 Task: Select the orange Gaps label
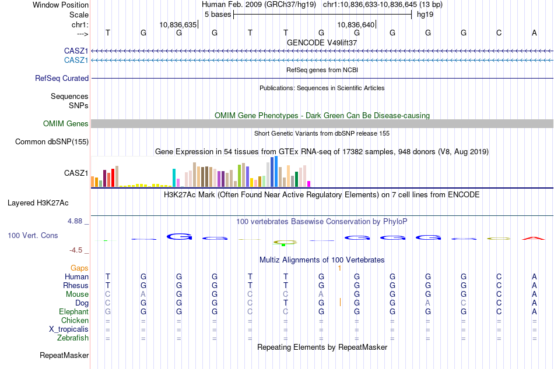[x=79, y=268]
